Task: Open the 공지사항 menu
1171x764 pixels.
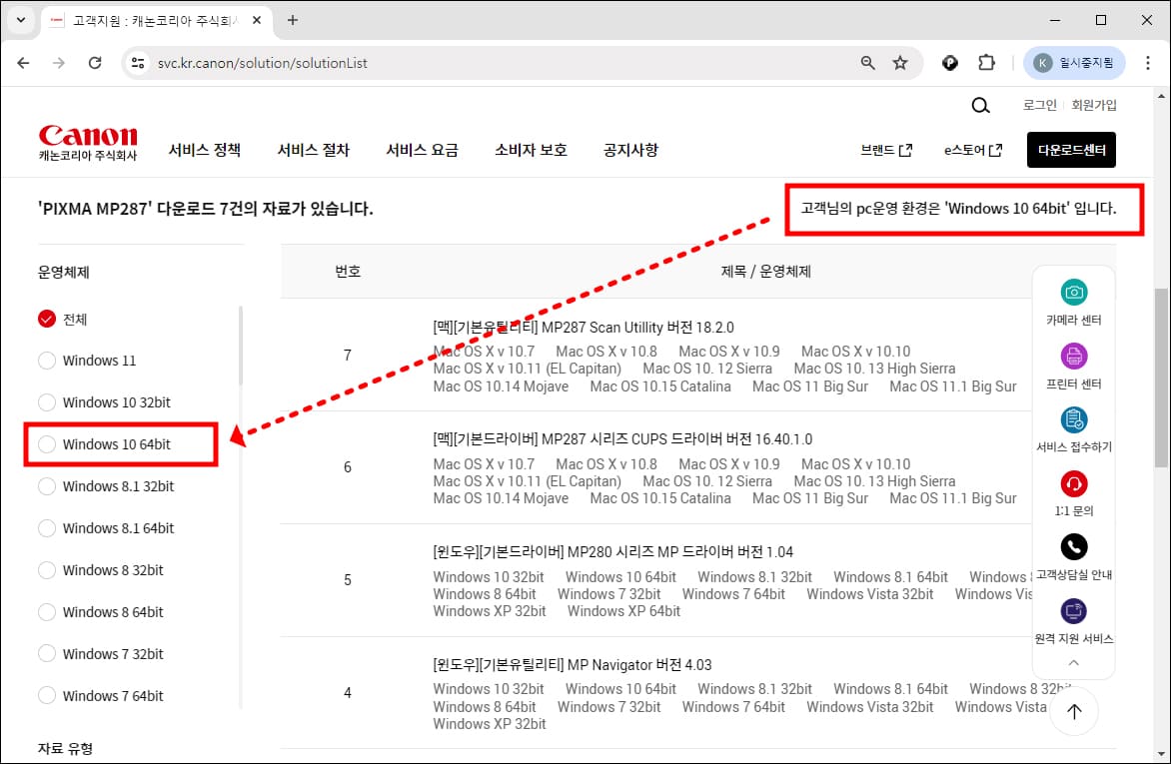Action: pyautogui.click(x=630, y=150)
